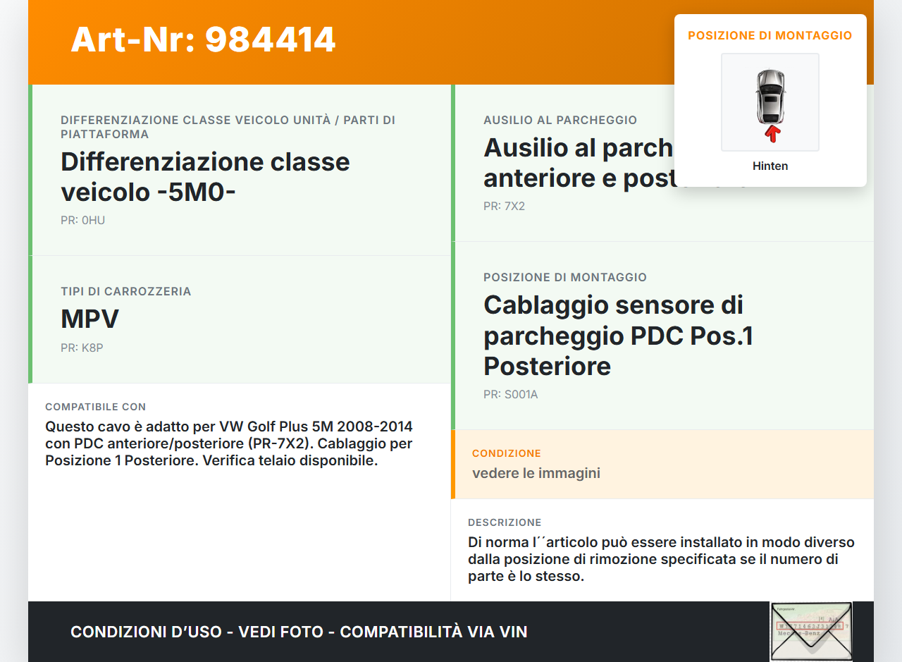Click the Hinten label under the car
The width and height of the screenshot is (902, 662).
770,166
